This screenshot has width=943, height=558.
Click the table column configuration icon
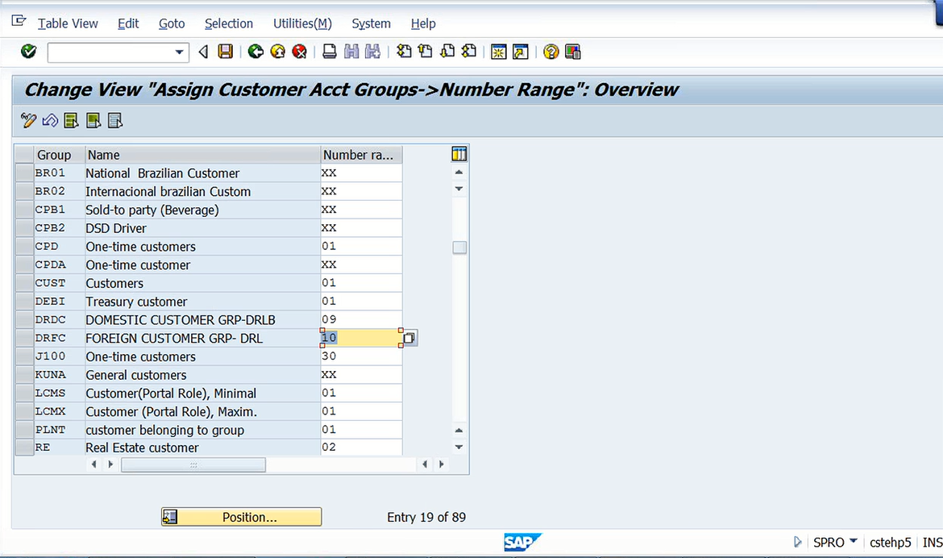pos(459,155)
